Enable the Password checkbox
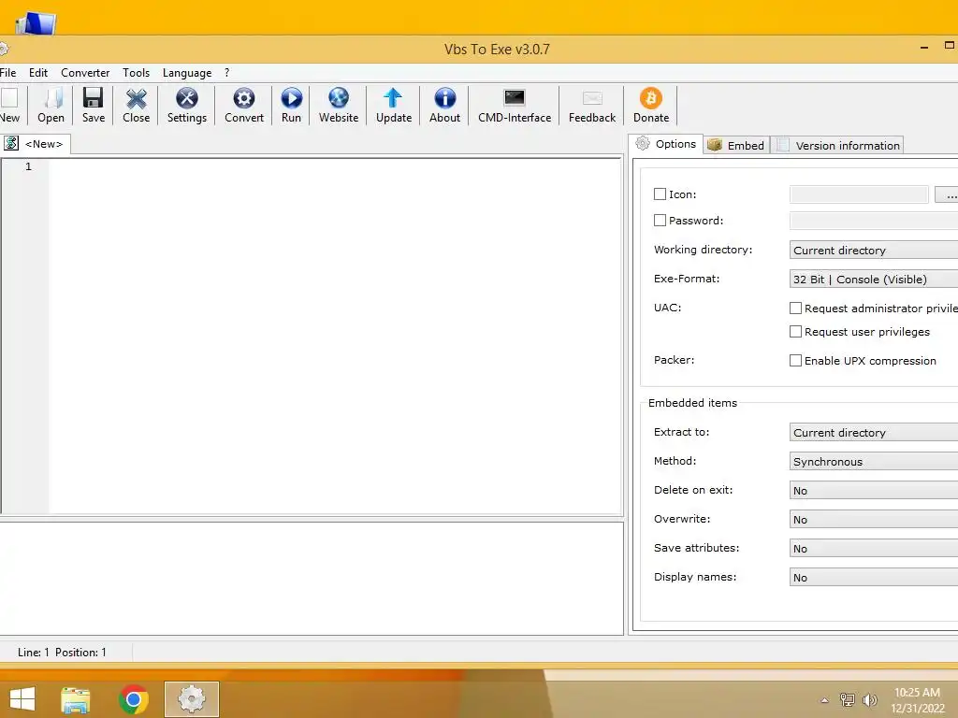The image size is (958, 718). 660,221
